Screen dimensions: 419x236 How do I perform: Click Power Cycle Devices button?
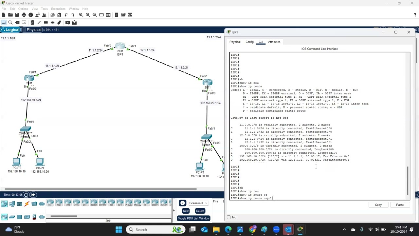point(26,195)
